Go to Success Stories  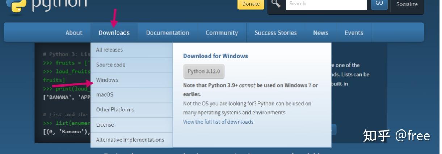(275, 33)
